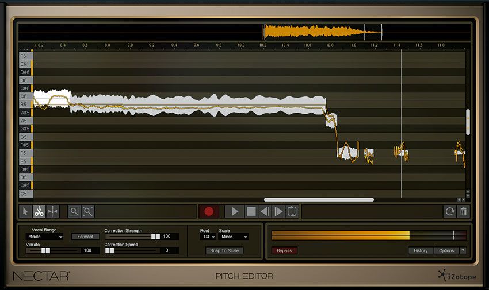
Task: Click the 11.4 mark on time ruler
Action: click(396, 45)
